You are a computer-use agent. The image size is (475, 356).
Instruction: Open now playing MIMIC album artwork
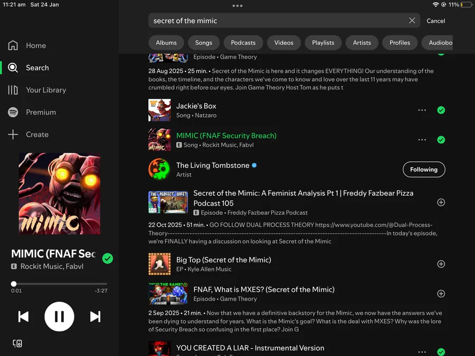click(60, 194)
